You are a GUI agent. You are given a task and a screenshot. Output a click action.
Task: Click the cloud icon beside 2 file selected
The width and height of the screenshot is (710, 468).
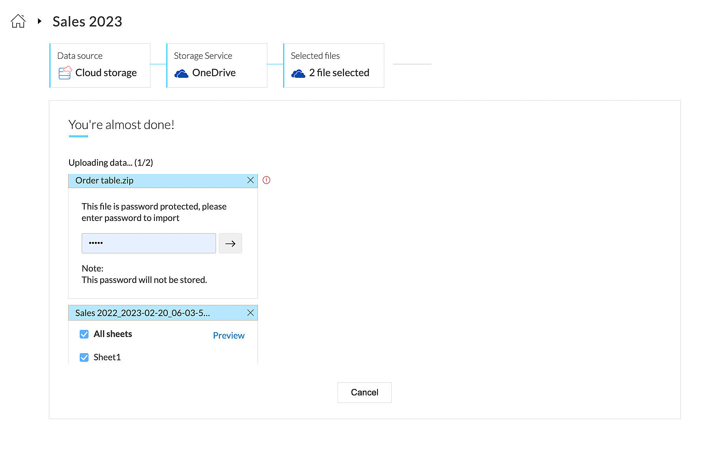coord(298,73)
